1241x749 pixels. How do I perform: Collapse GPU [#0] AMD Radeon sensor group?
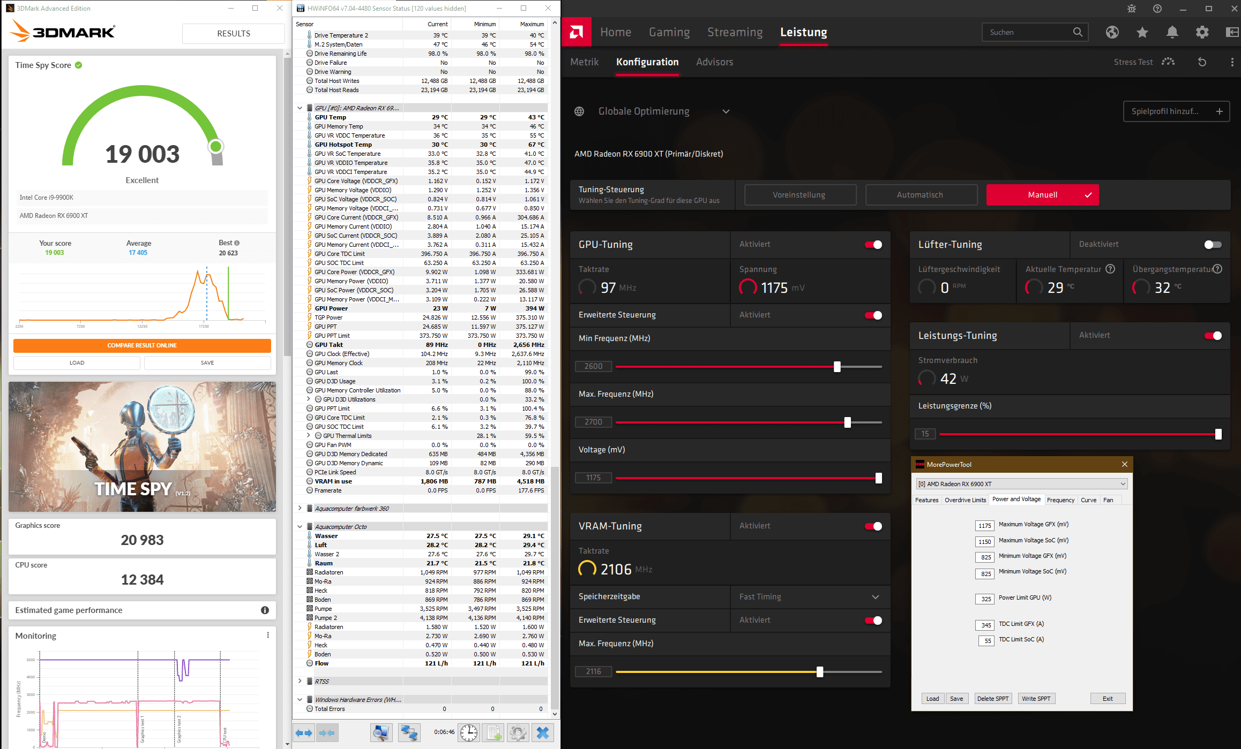coord(300,108)
